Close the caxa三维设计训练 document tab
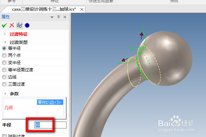Viewport: 206px width, 137px height. 82,10
